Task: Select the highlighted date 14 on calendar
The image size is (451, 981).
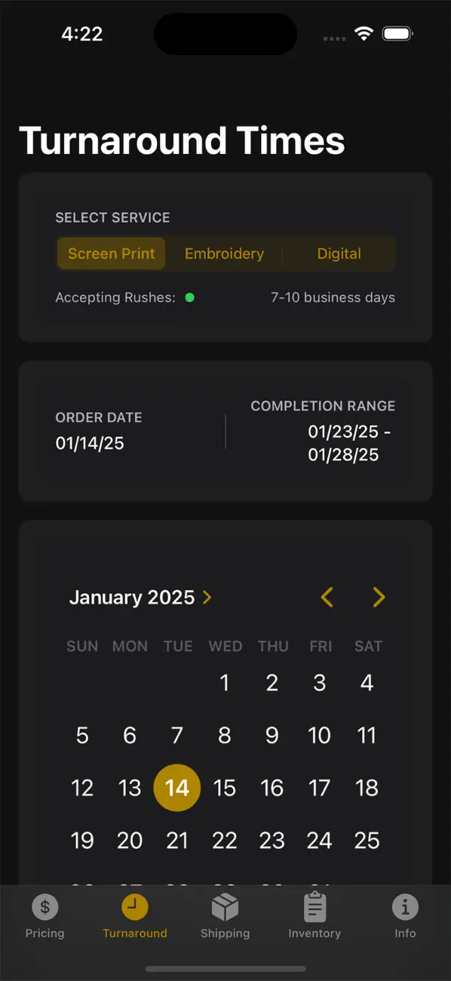Action: point(177,787)
